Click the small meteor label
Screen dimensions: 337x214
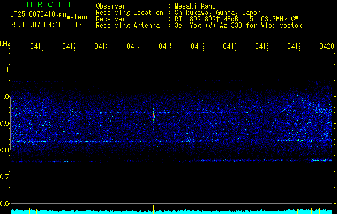(x=78, y=17)
